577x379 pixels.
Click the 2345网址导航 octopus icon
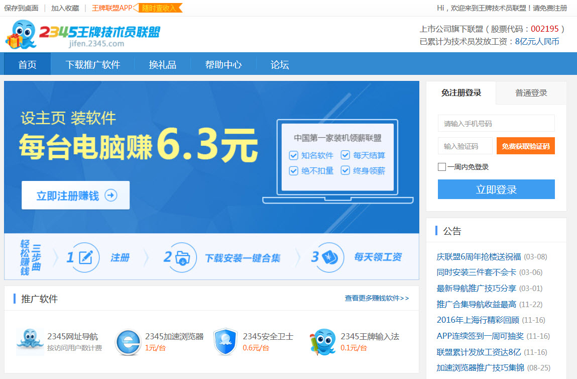30,342
